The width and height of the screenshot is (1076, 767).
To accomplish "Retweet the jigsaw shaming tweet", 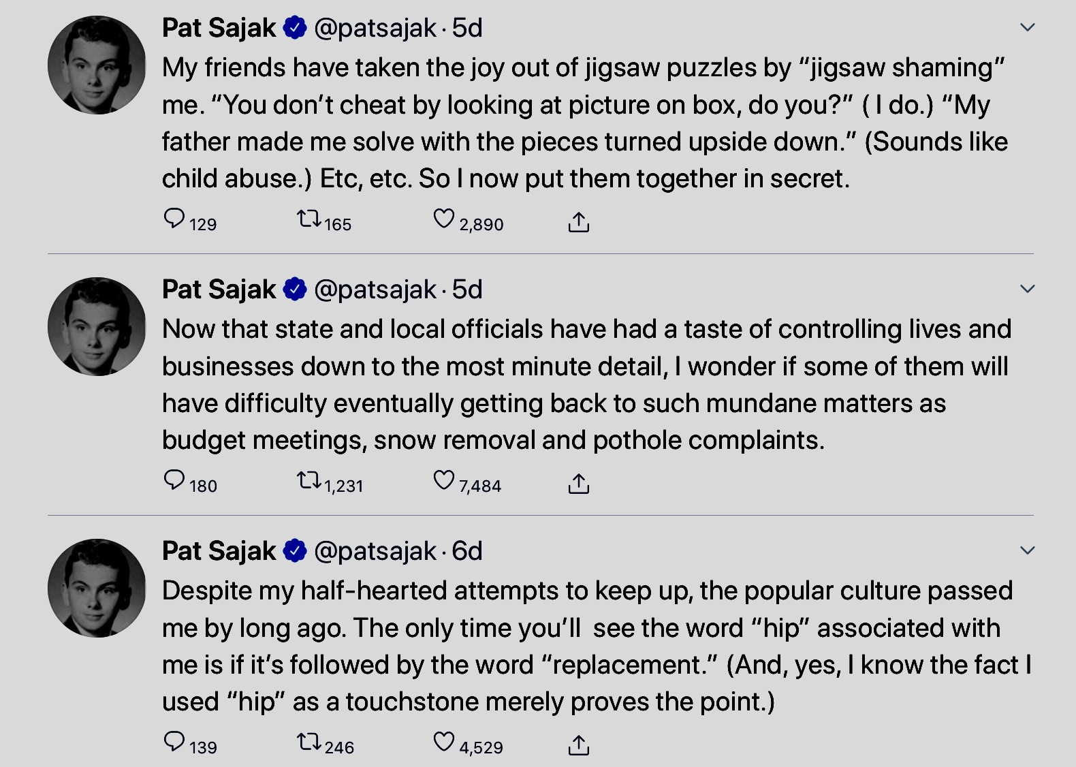I will coord(309,219).
